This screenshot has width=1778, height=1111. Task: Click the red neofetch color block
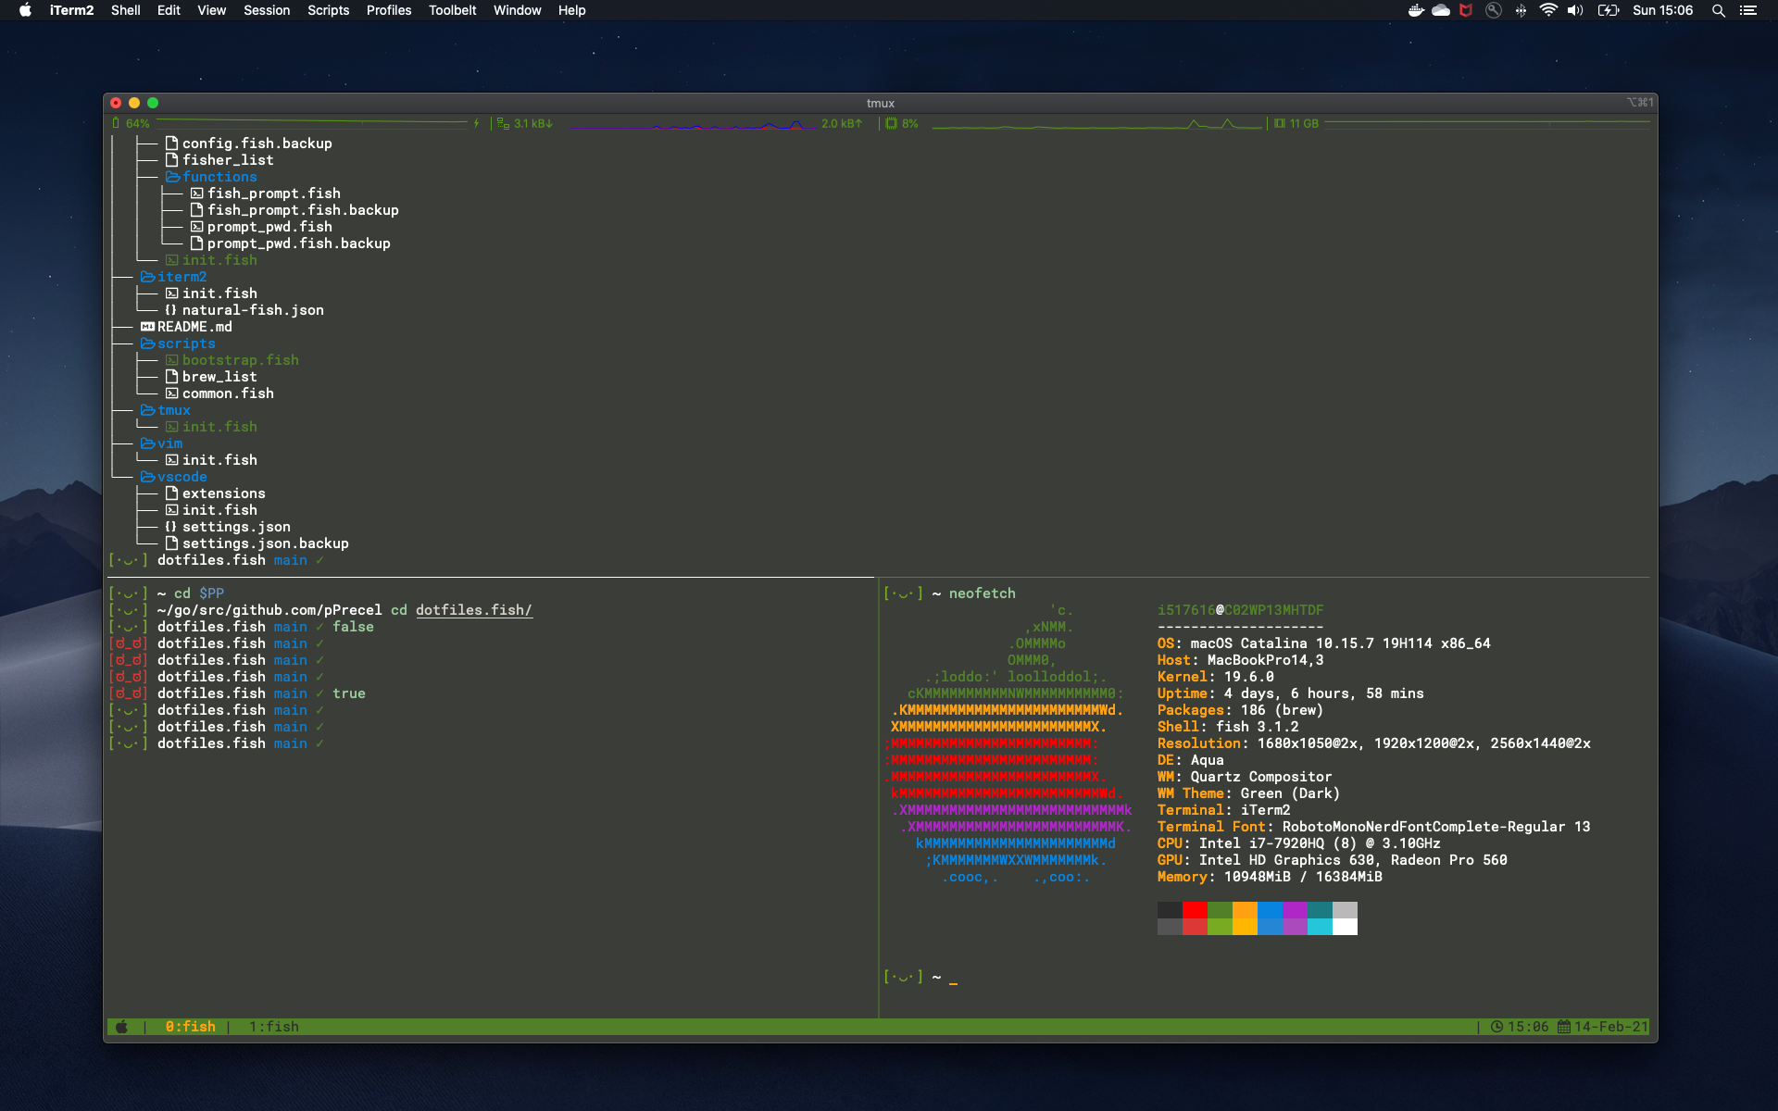click(1195, 910)
